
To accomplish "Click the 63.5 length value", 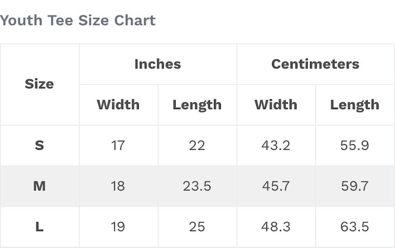I will click(355, 227).
